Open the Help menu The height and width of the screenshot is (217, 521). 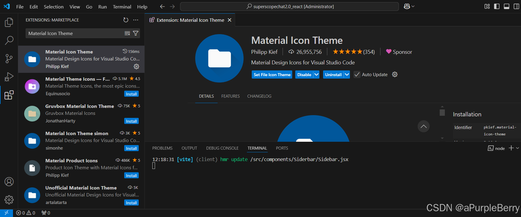pyautogui.click(x=142, y=7)
